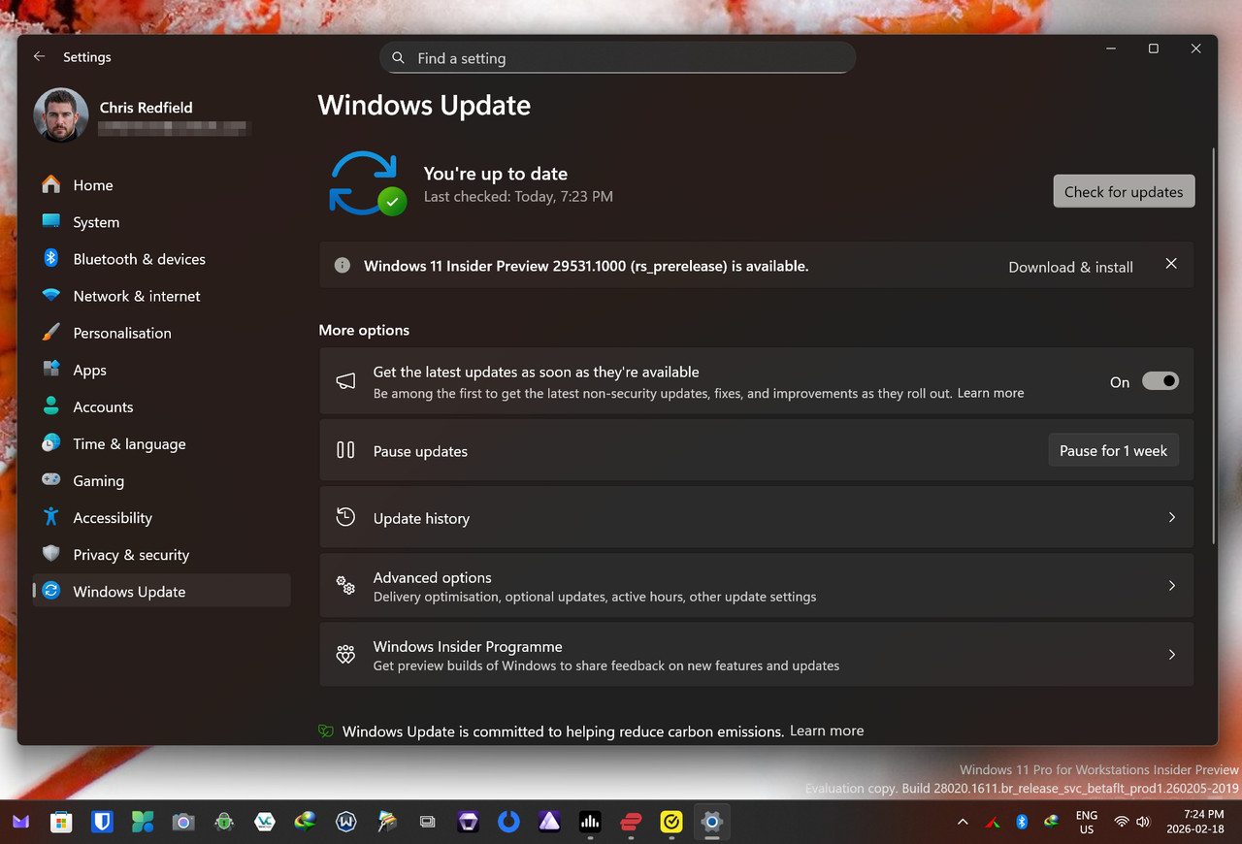Image resolution: width=1242 pixels, height=844 pixels.
Task: Click the Accessibility figure icon in sidebar
Action: click(x=51, y=517)
